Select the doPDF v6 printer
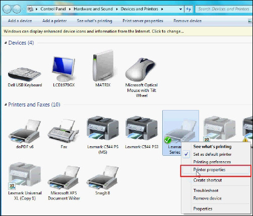Image resolution: width=253 pixels, height=216 pixels. [x=25, y=134]
